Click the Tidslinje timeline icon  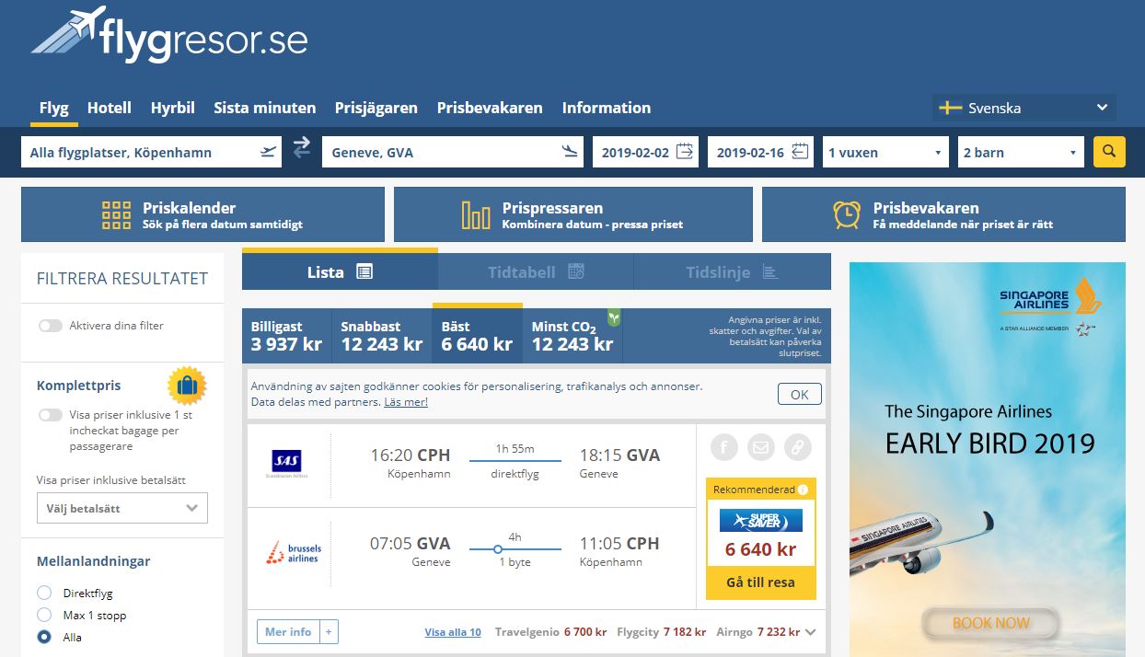(770, 272)
